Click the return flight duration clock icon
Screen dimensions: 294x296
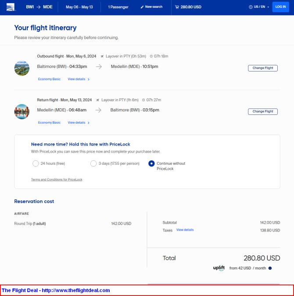tap(143, 100)
